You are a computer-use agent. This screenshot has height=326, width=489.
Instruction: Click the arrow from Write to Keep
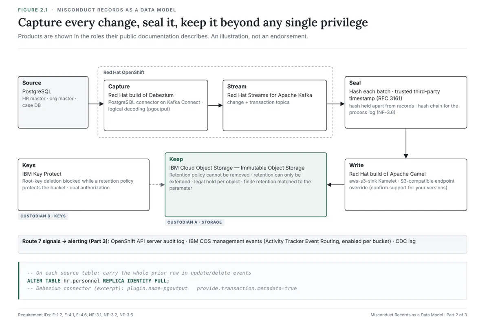[336, 185]
